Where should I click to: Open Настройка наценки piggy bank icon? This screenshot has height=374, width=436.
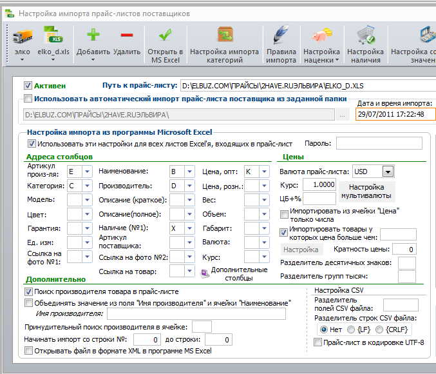(x=322, y=35)
